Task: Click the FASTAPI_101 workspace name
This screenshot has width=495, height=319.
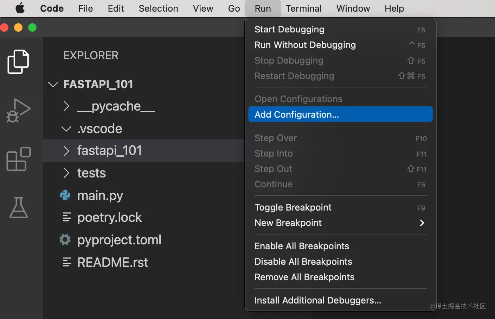Action: (x=98, y=84)
